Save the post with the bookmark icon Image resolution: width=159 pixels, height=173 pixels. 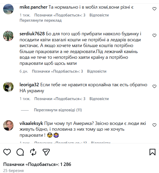pos(152,152)
